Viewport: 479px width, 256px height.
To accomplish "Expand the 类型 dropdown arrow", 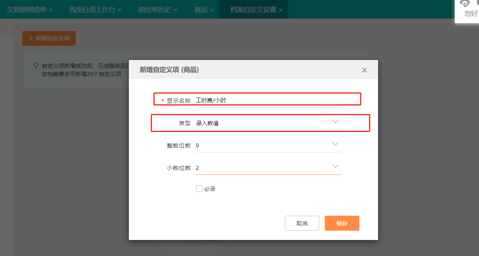I will click(x=335, y=122).
